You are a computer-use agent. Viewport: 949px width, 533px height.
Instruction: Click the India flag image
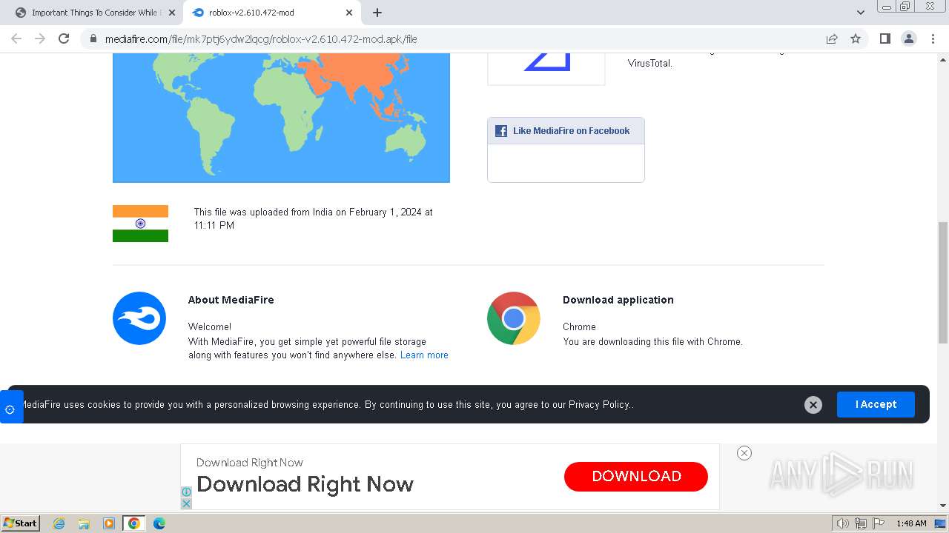point(140,224)
